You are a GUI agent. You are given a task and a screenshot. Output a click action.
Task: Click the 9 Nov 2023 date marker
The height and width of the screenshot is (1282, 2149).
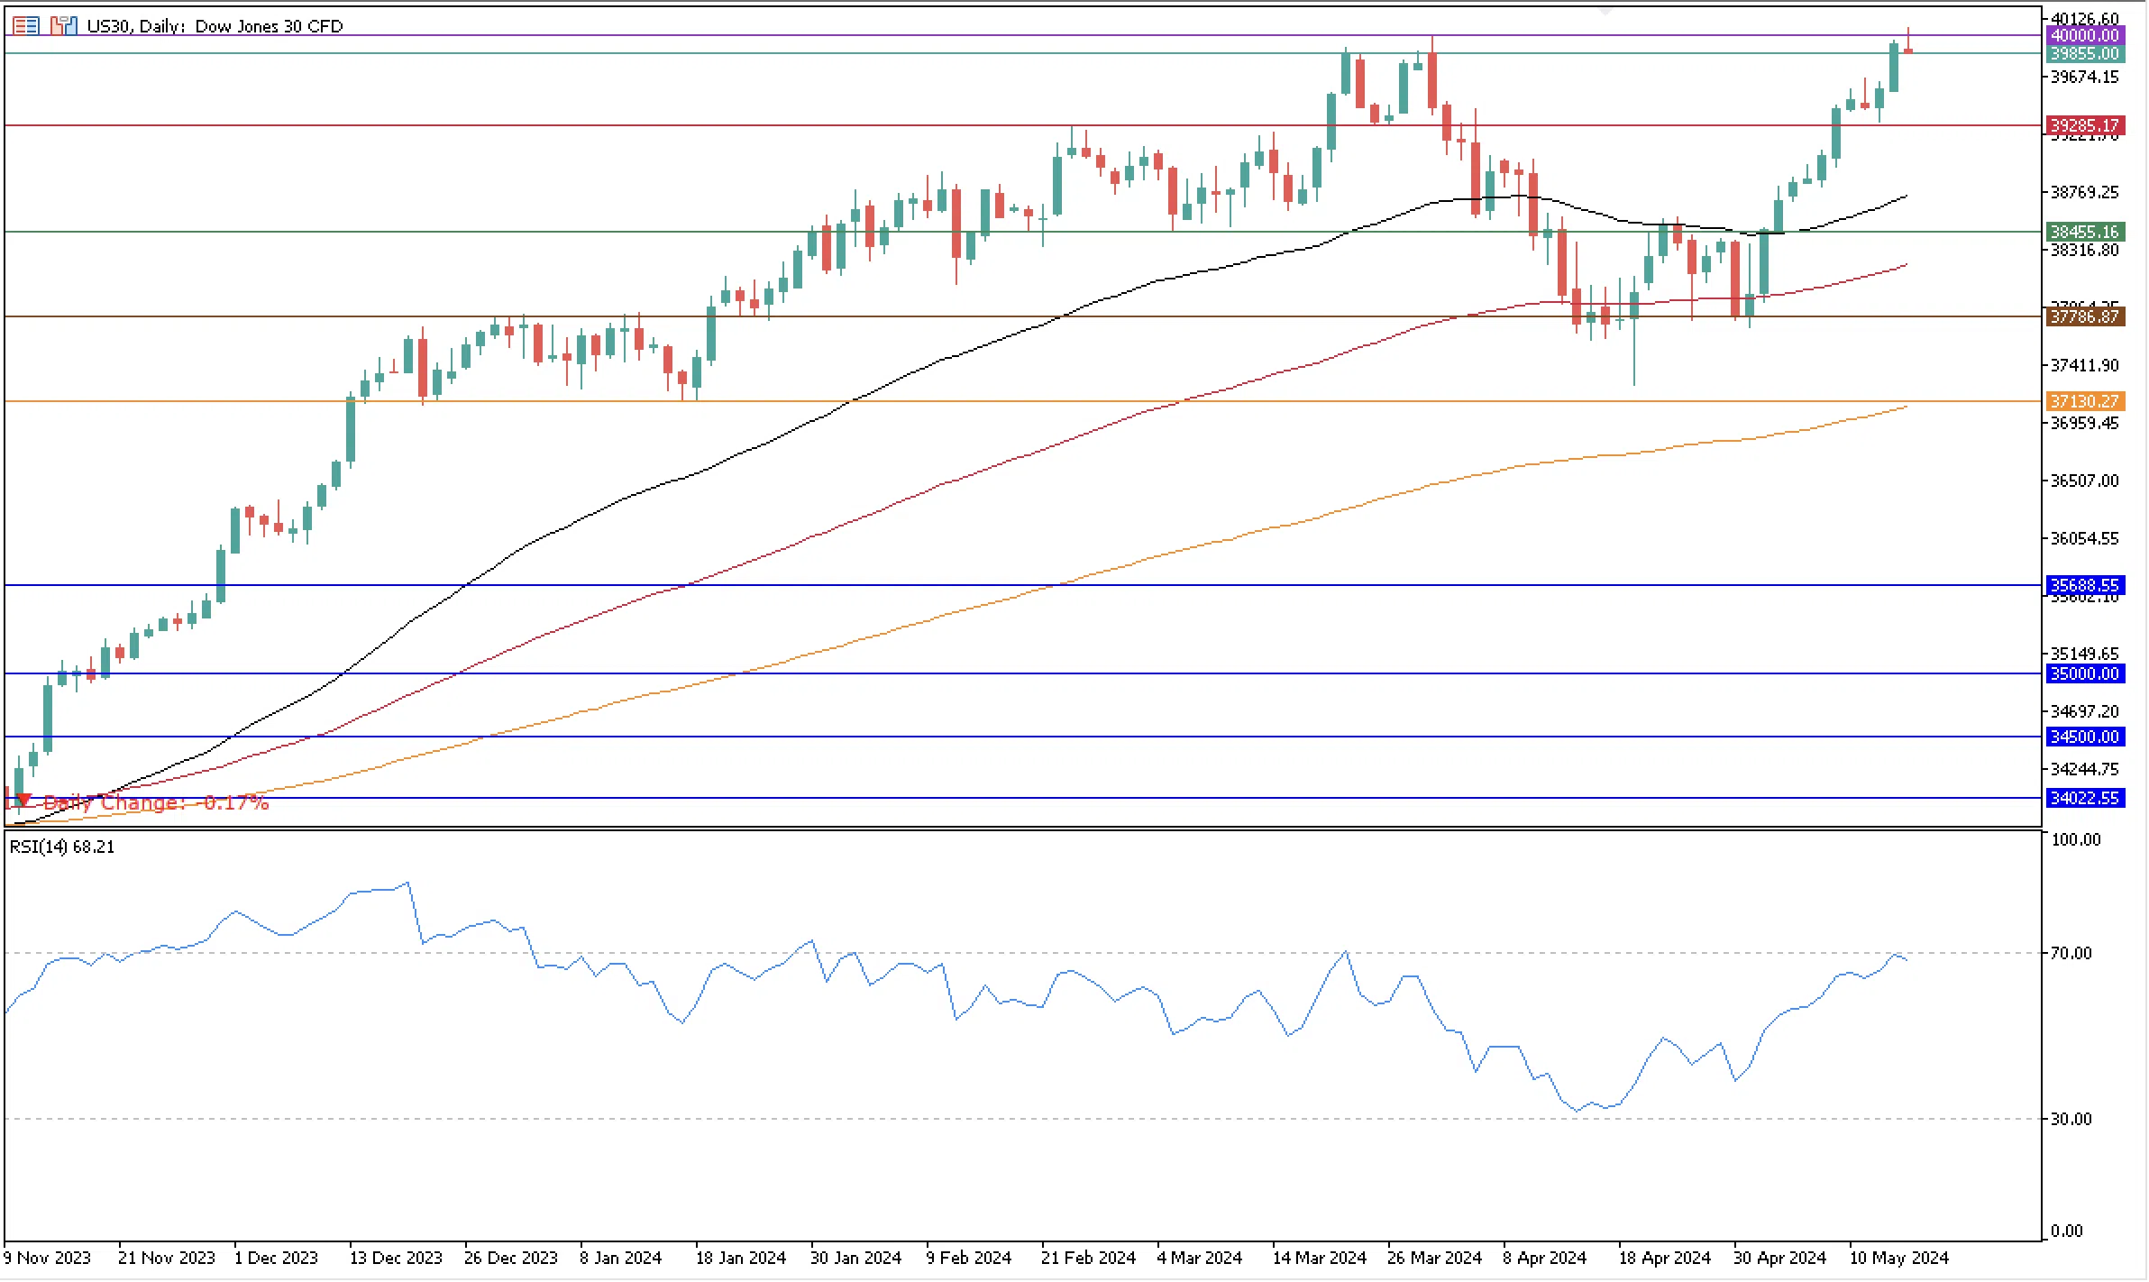(x=48, y=1258)
